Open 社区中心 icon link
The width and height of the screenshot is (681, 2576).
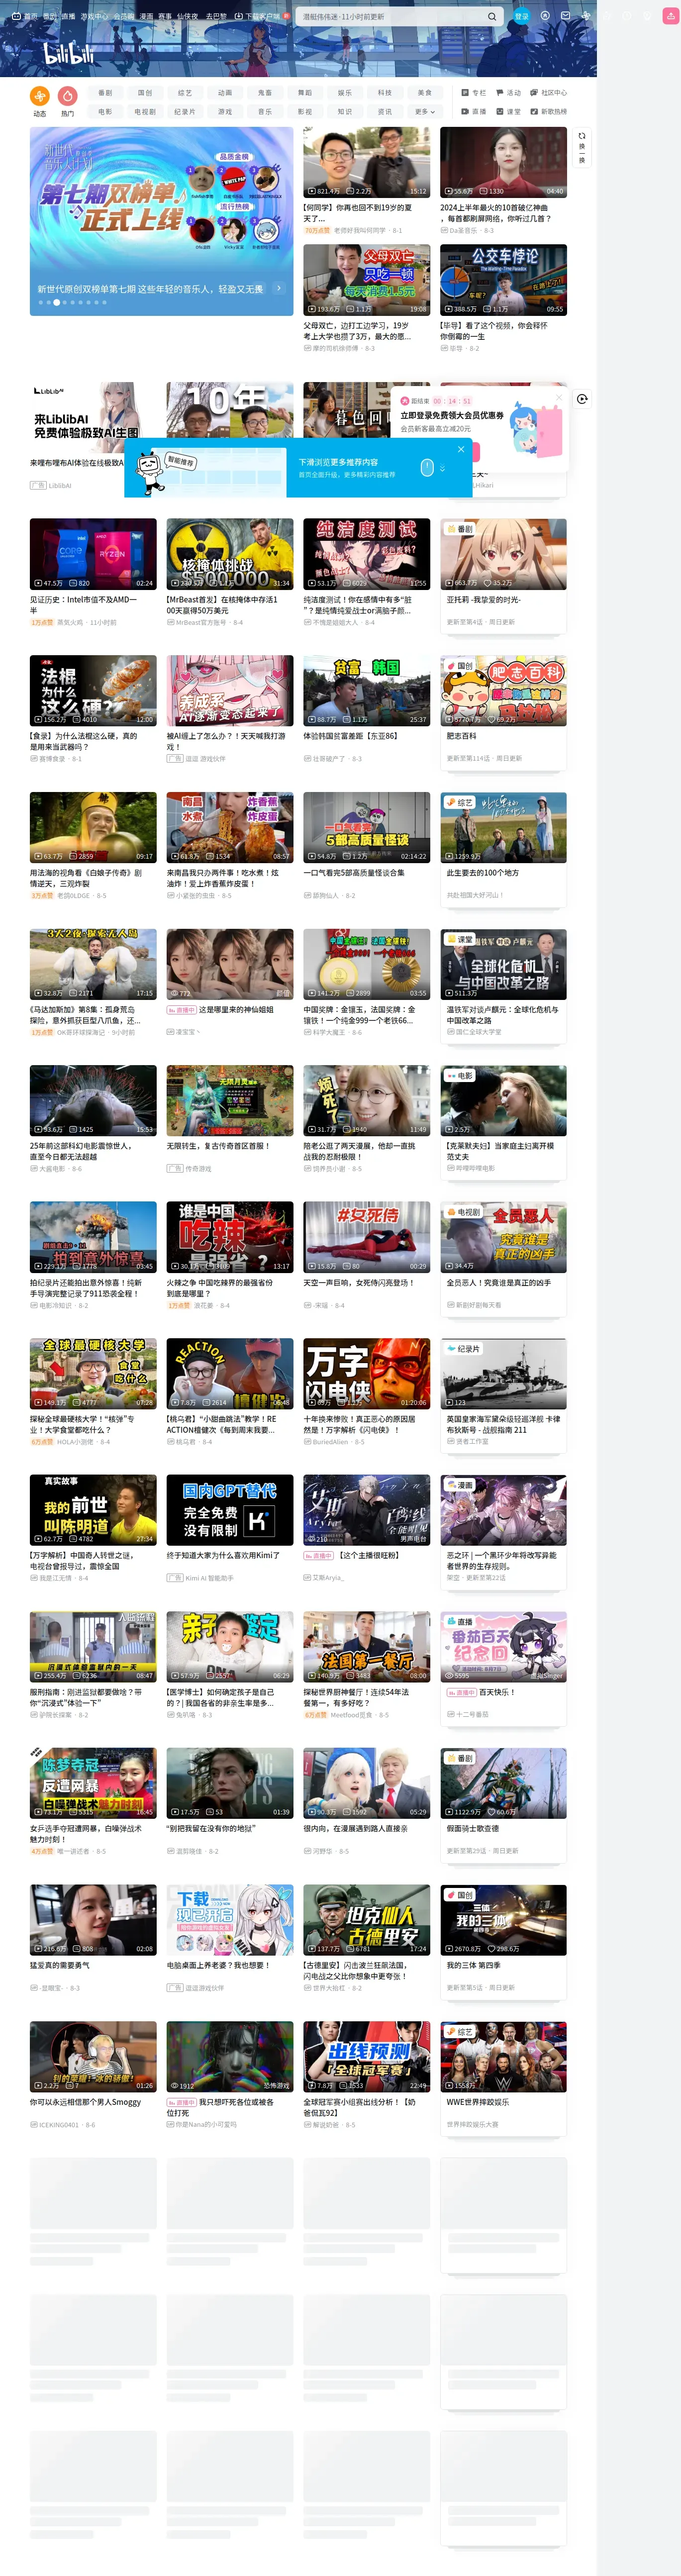[548, 92]
